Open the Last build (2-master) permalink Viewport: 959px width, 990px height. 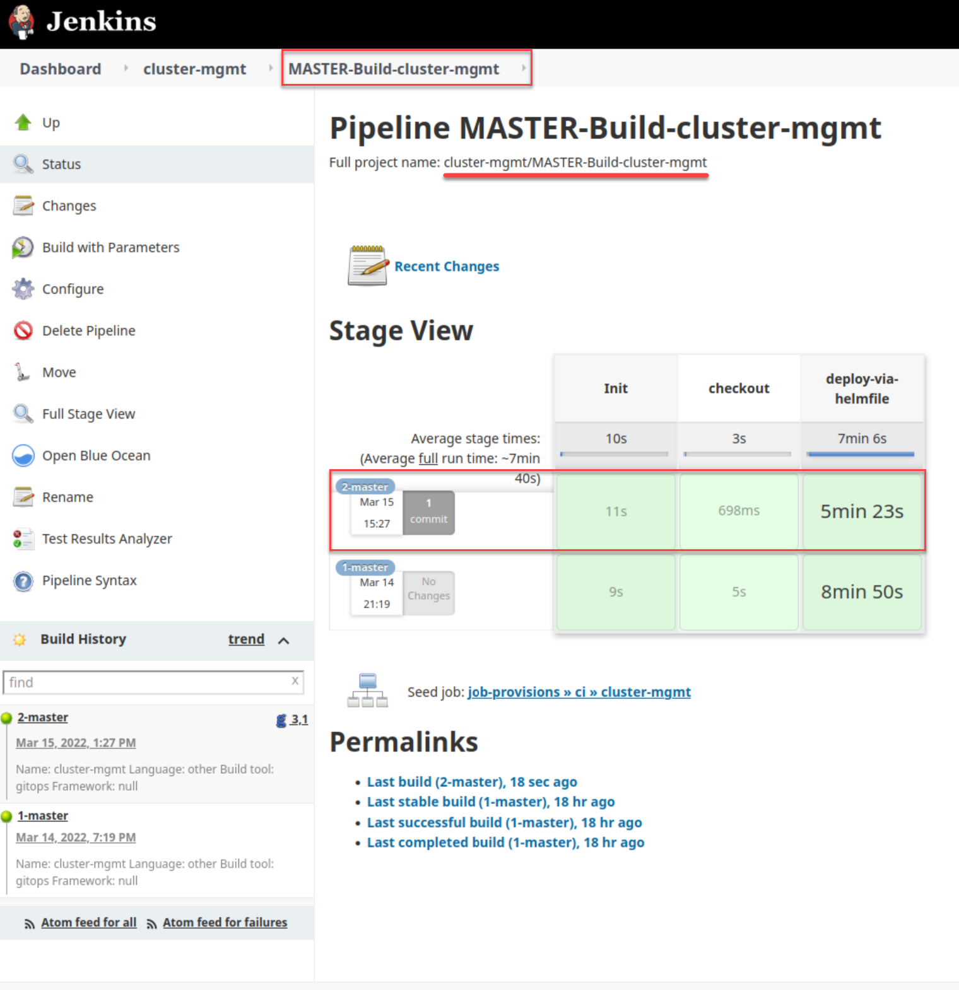click(472, 782)
